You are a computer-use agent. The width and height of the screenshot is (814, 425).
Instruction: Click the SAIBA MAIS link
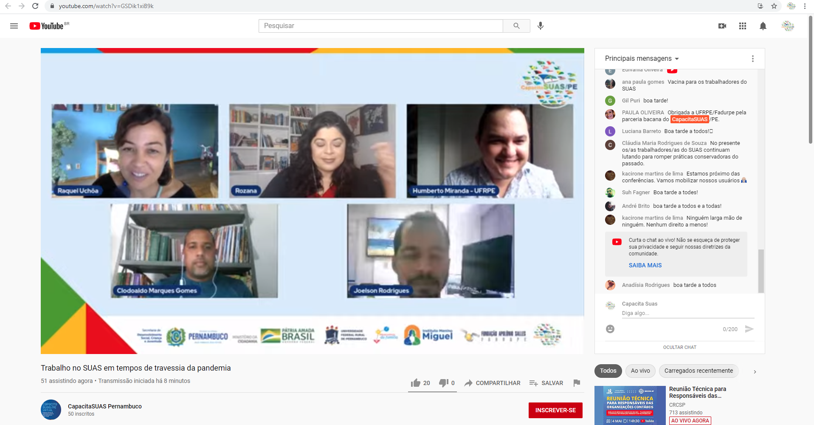[x=645, y=265]
